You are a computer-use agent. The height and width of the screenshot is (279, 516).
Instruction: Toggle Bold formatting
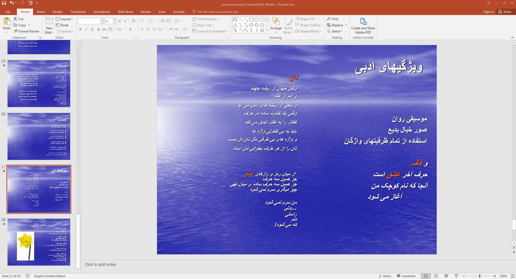click(80, 29)
